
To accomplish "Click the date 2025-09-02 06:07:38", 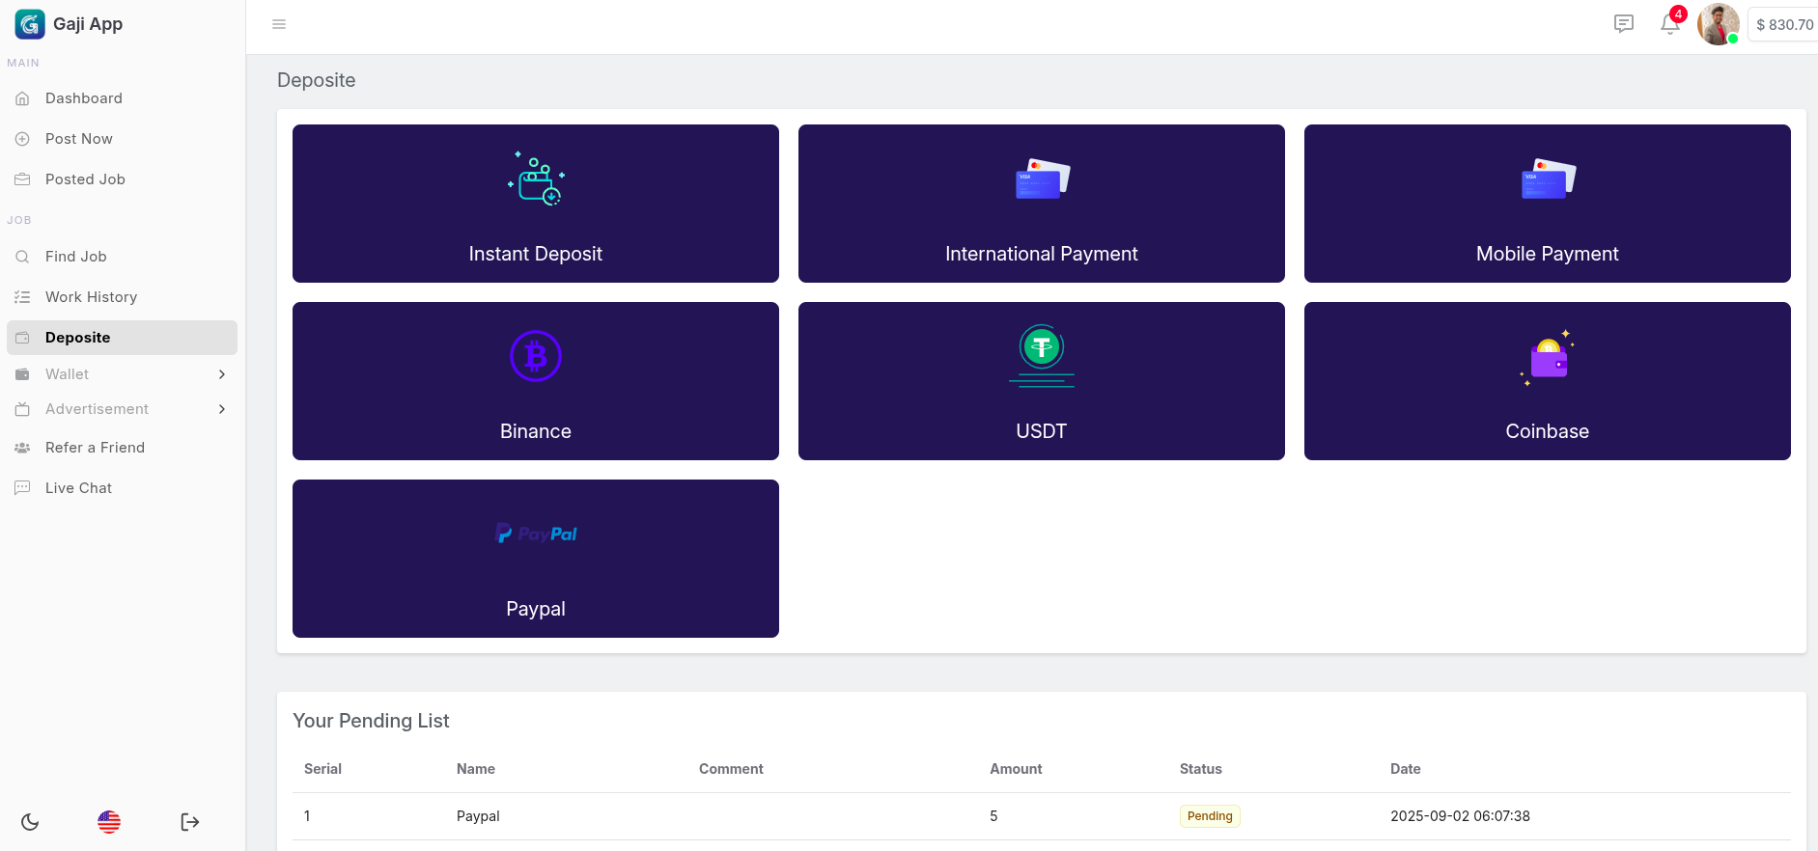I will [1460, 816].
